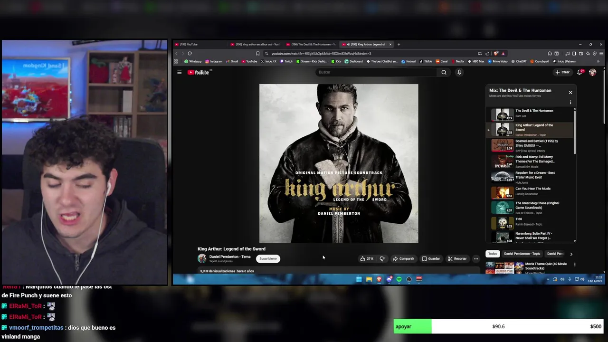The image size is (608, 342).
Task: Subscribe to Daniel Pemberton with Suscribirme
Action: pos(268,259)
